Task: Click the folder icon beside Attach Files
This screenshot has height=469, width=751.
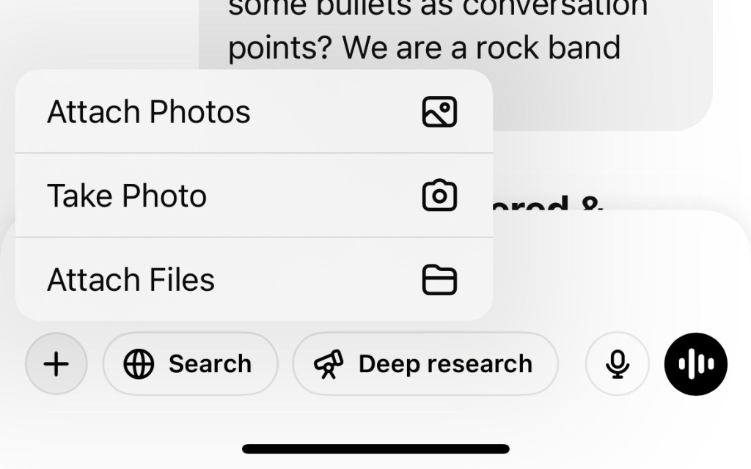Action: pos(441,279)
